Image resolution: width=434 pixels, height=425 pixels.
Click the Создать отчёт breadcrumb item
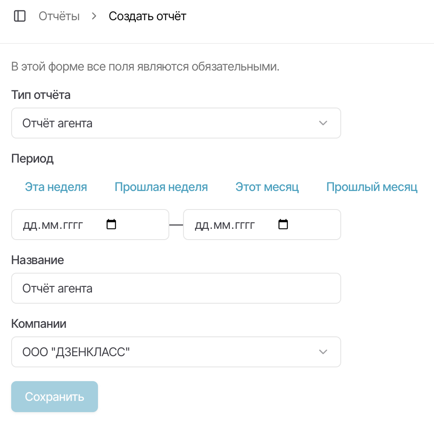tap(147, 17)
